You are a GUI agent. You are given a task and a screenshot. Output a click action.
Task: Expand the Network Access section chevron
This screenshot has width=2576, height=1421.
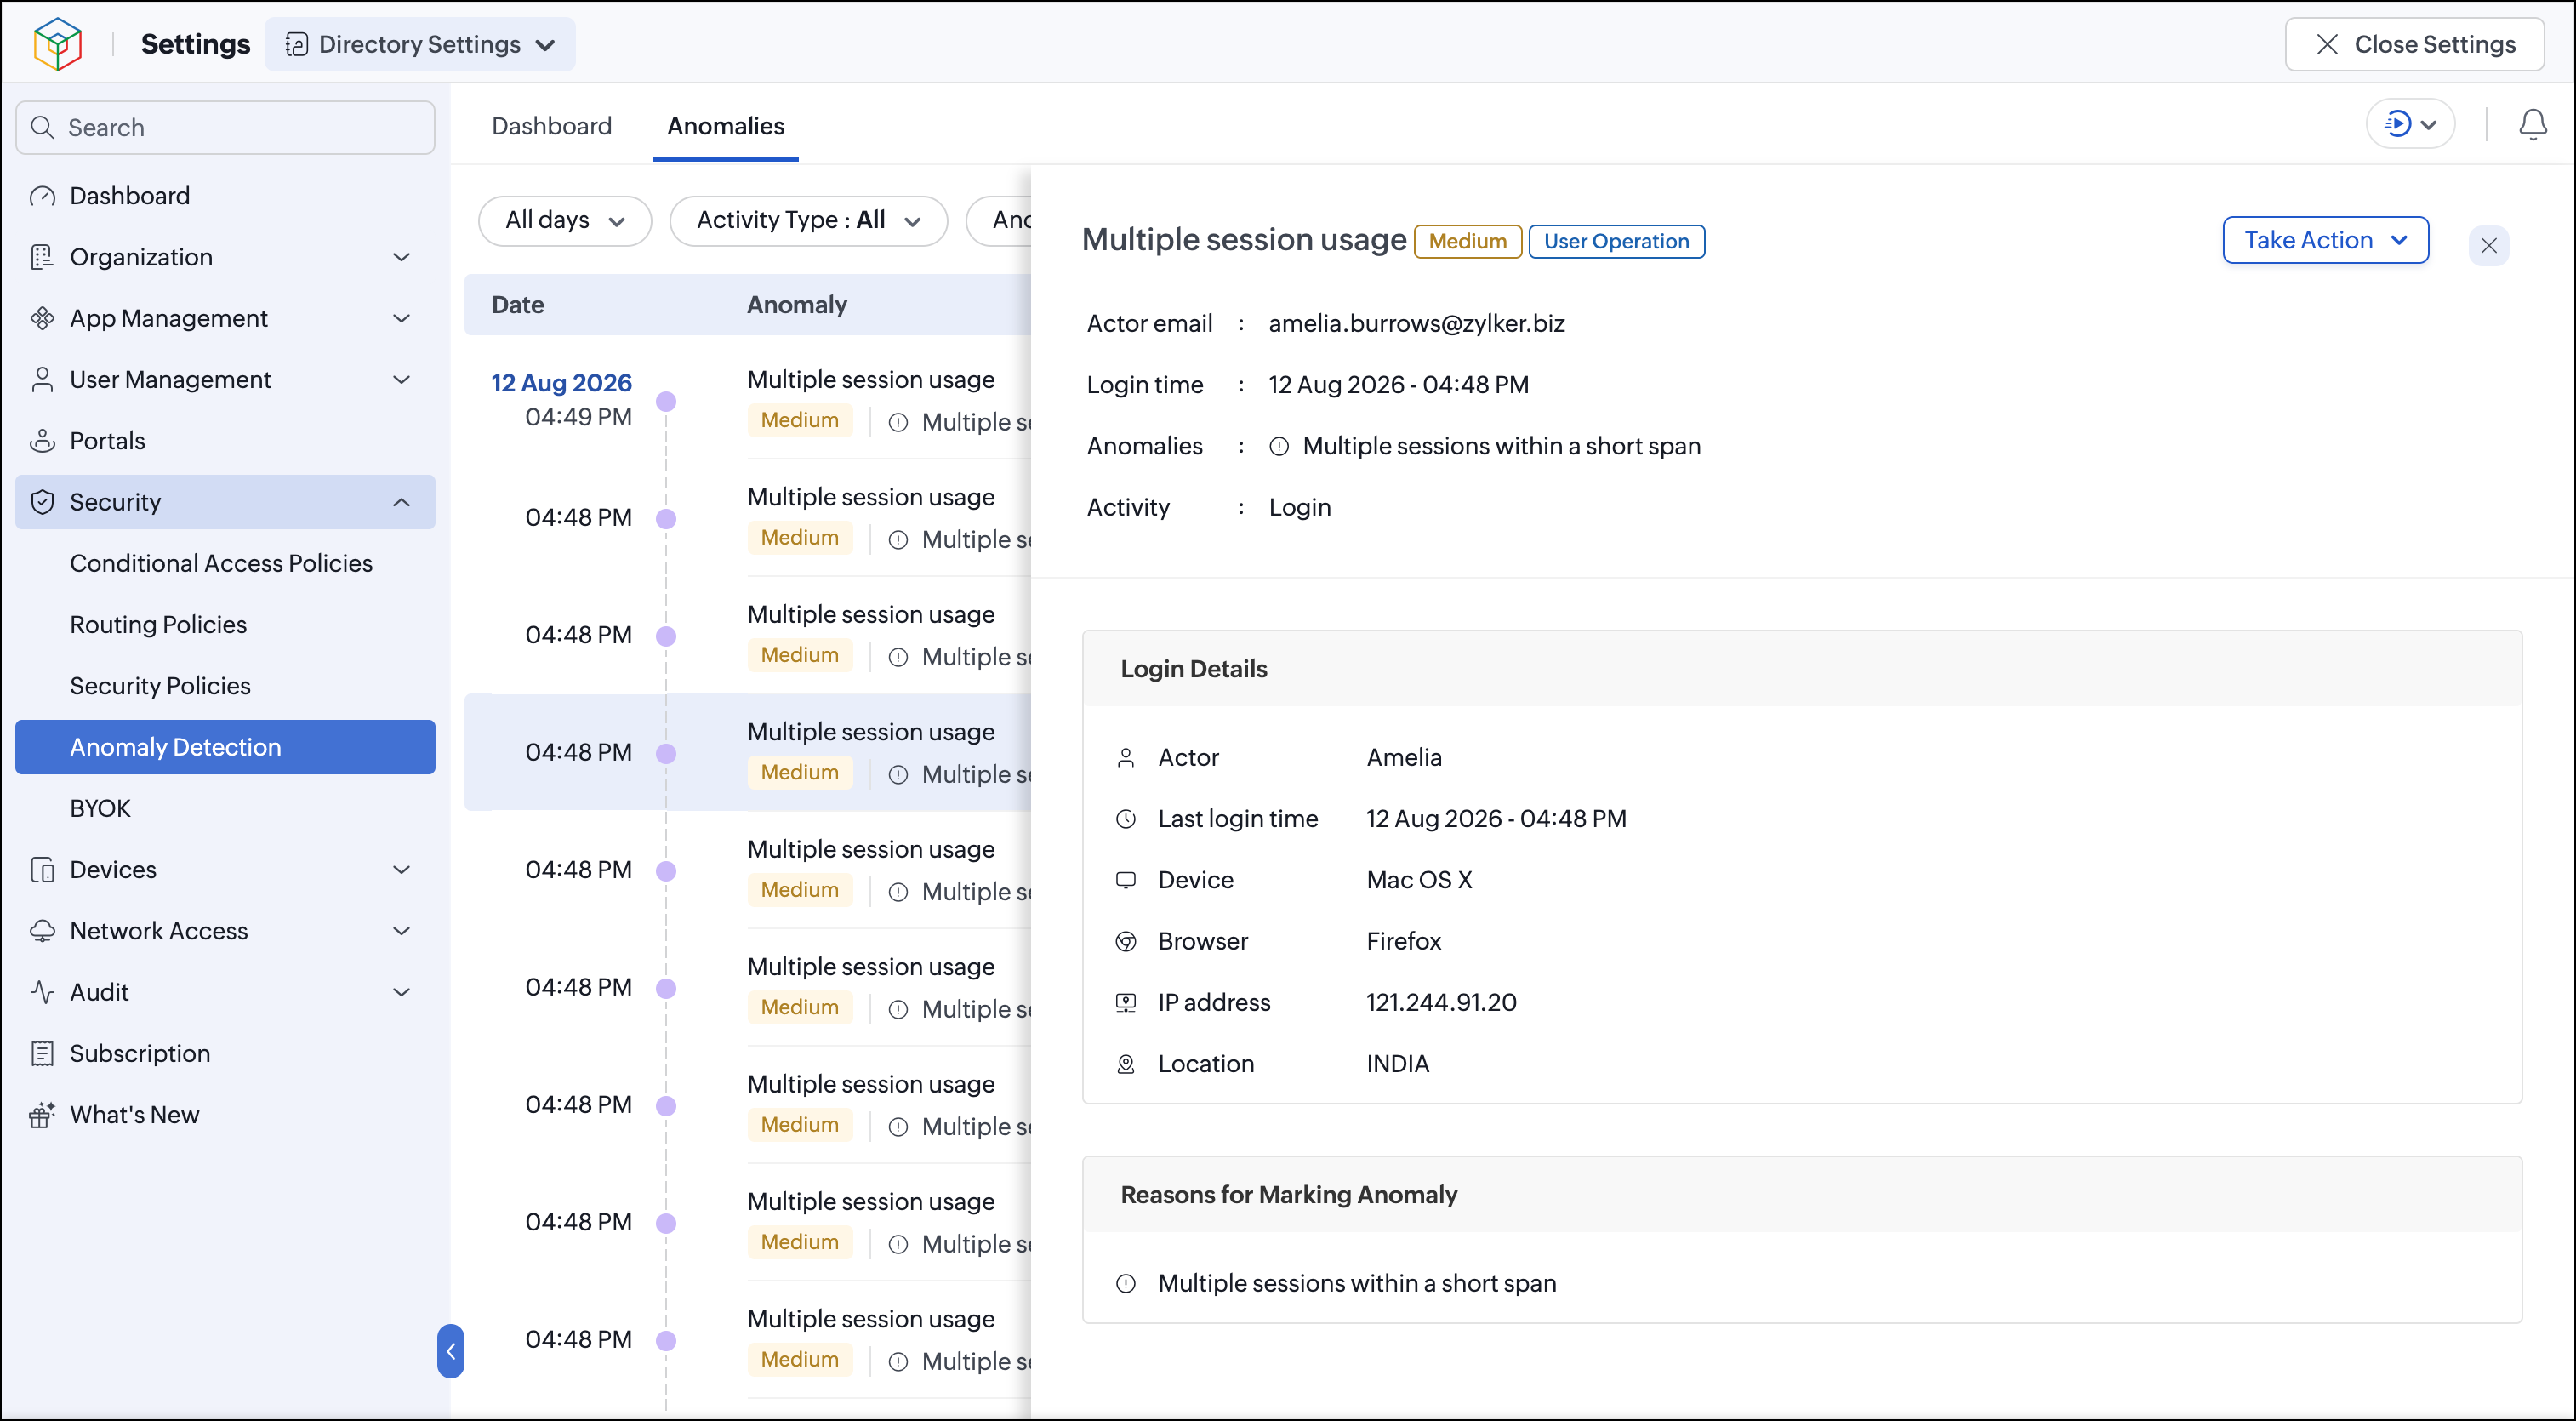(x=402, y=931)
